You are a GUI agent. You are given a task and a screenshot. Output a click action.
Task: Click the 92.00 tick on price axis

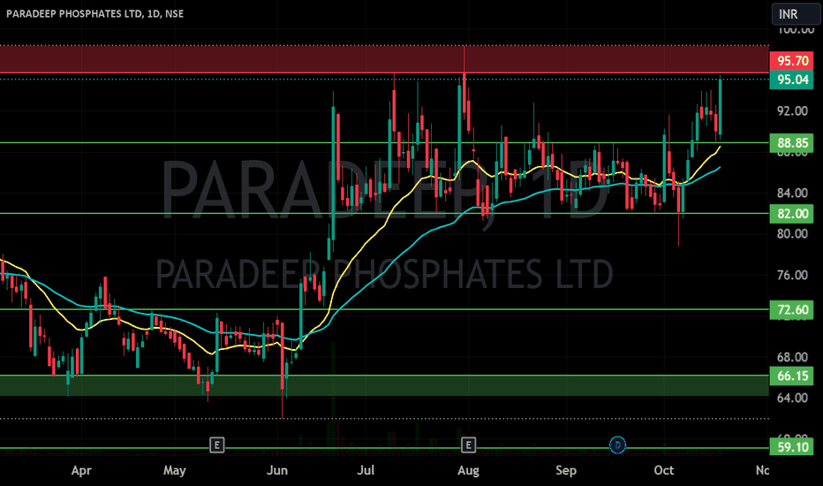(792, 111)
